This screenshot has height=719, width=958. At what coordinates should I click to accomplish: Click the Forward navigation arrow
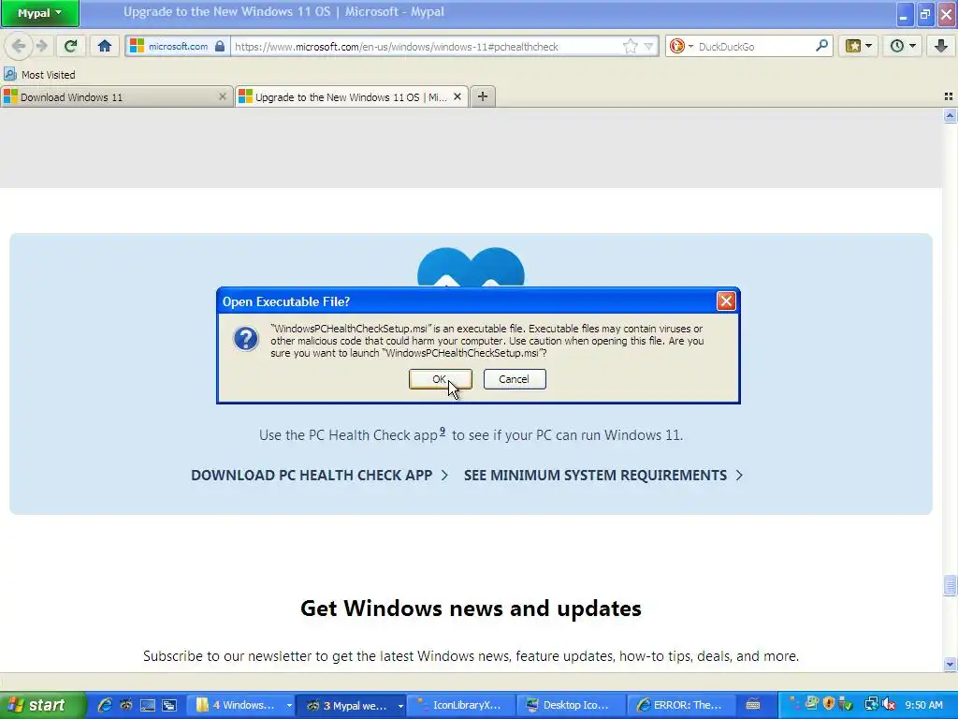pos(41,46)
